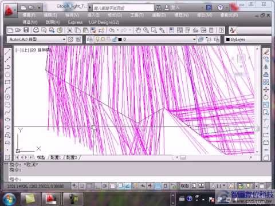Toggle the layer 0 on/off lightbulb
Image resolution: width=275 pixels, height=206 pixels.
pos(97,39)
